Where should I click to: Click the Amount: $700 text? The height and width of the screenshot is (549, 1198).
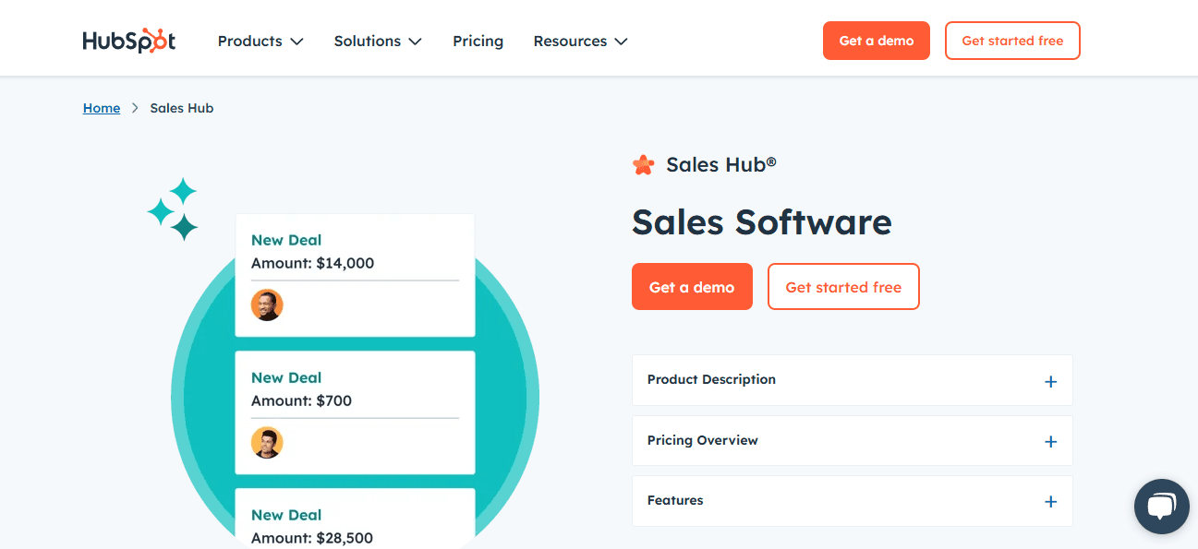(x=301, y=400)
